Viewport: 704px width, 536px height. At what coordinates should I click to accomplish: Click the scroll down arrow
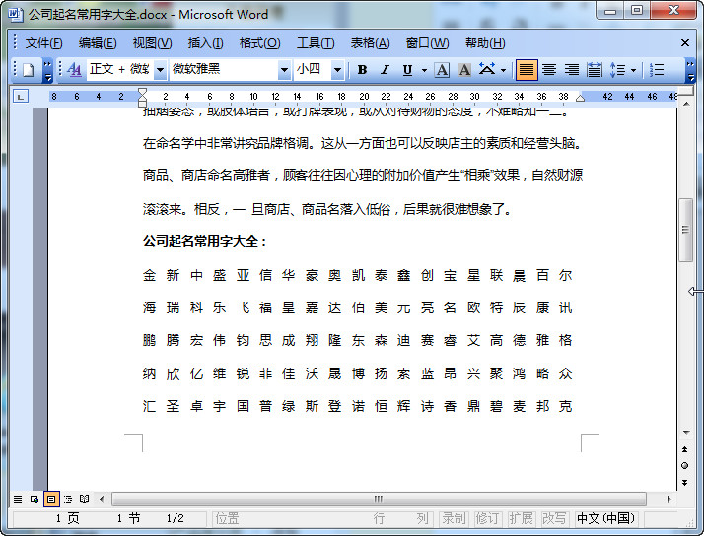coord(686,433)
